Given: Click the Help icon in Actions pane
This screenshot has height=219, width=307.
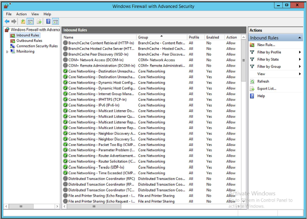Looking at the screenshot, I should (x=252, y=96).
